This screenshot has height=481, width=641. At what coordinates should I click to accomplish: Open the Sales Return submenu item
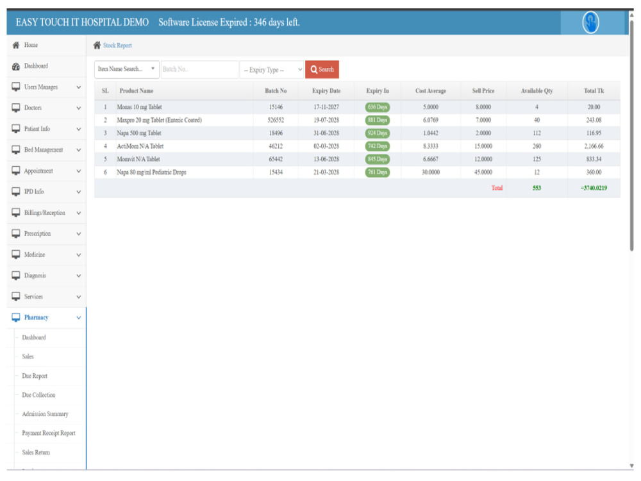pos(36,452)
